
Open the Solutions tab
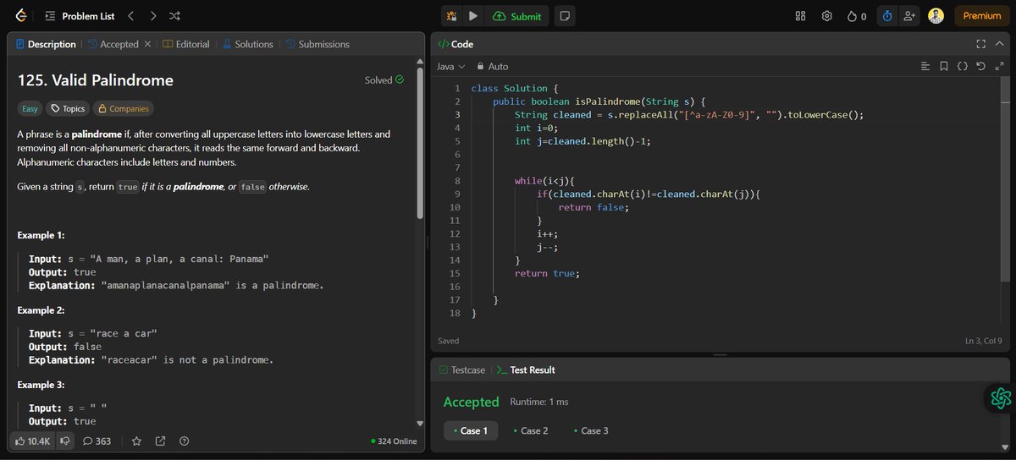tap(247, 44)
